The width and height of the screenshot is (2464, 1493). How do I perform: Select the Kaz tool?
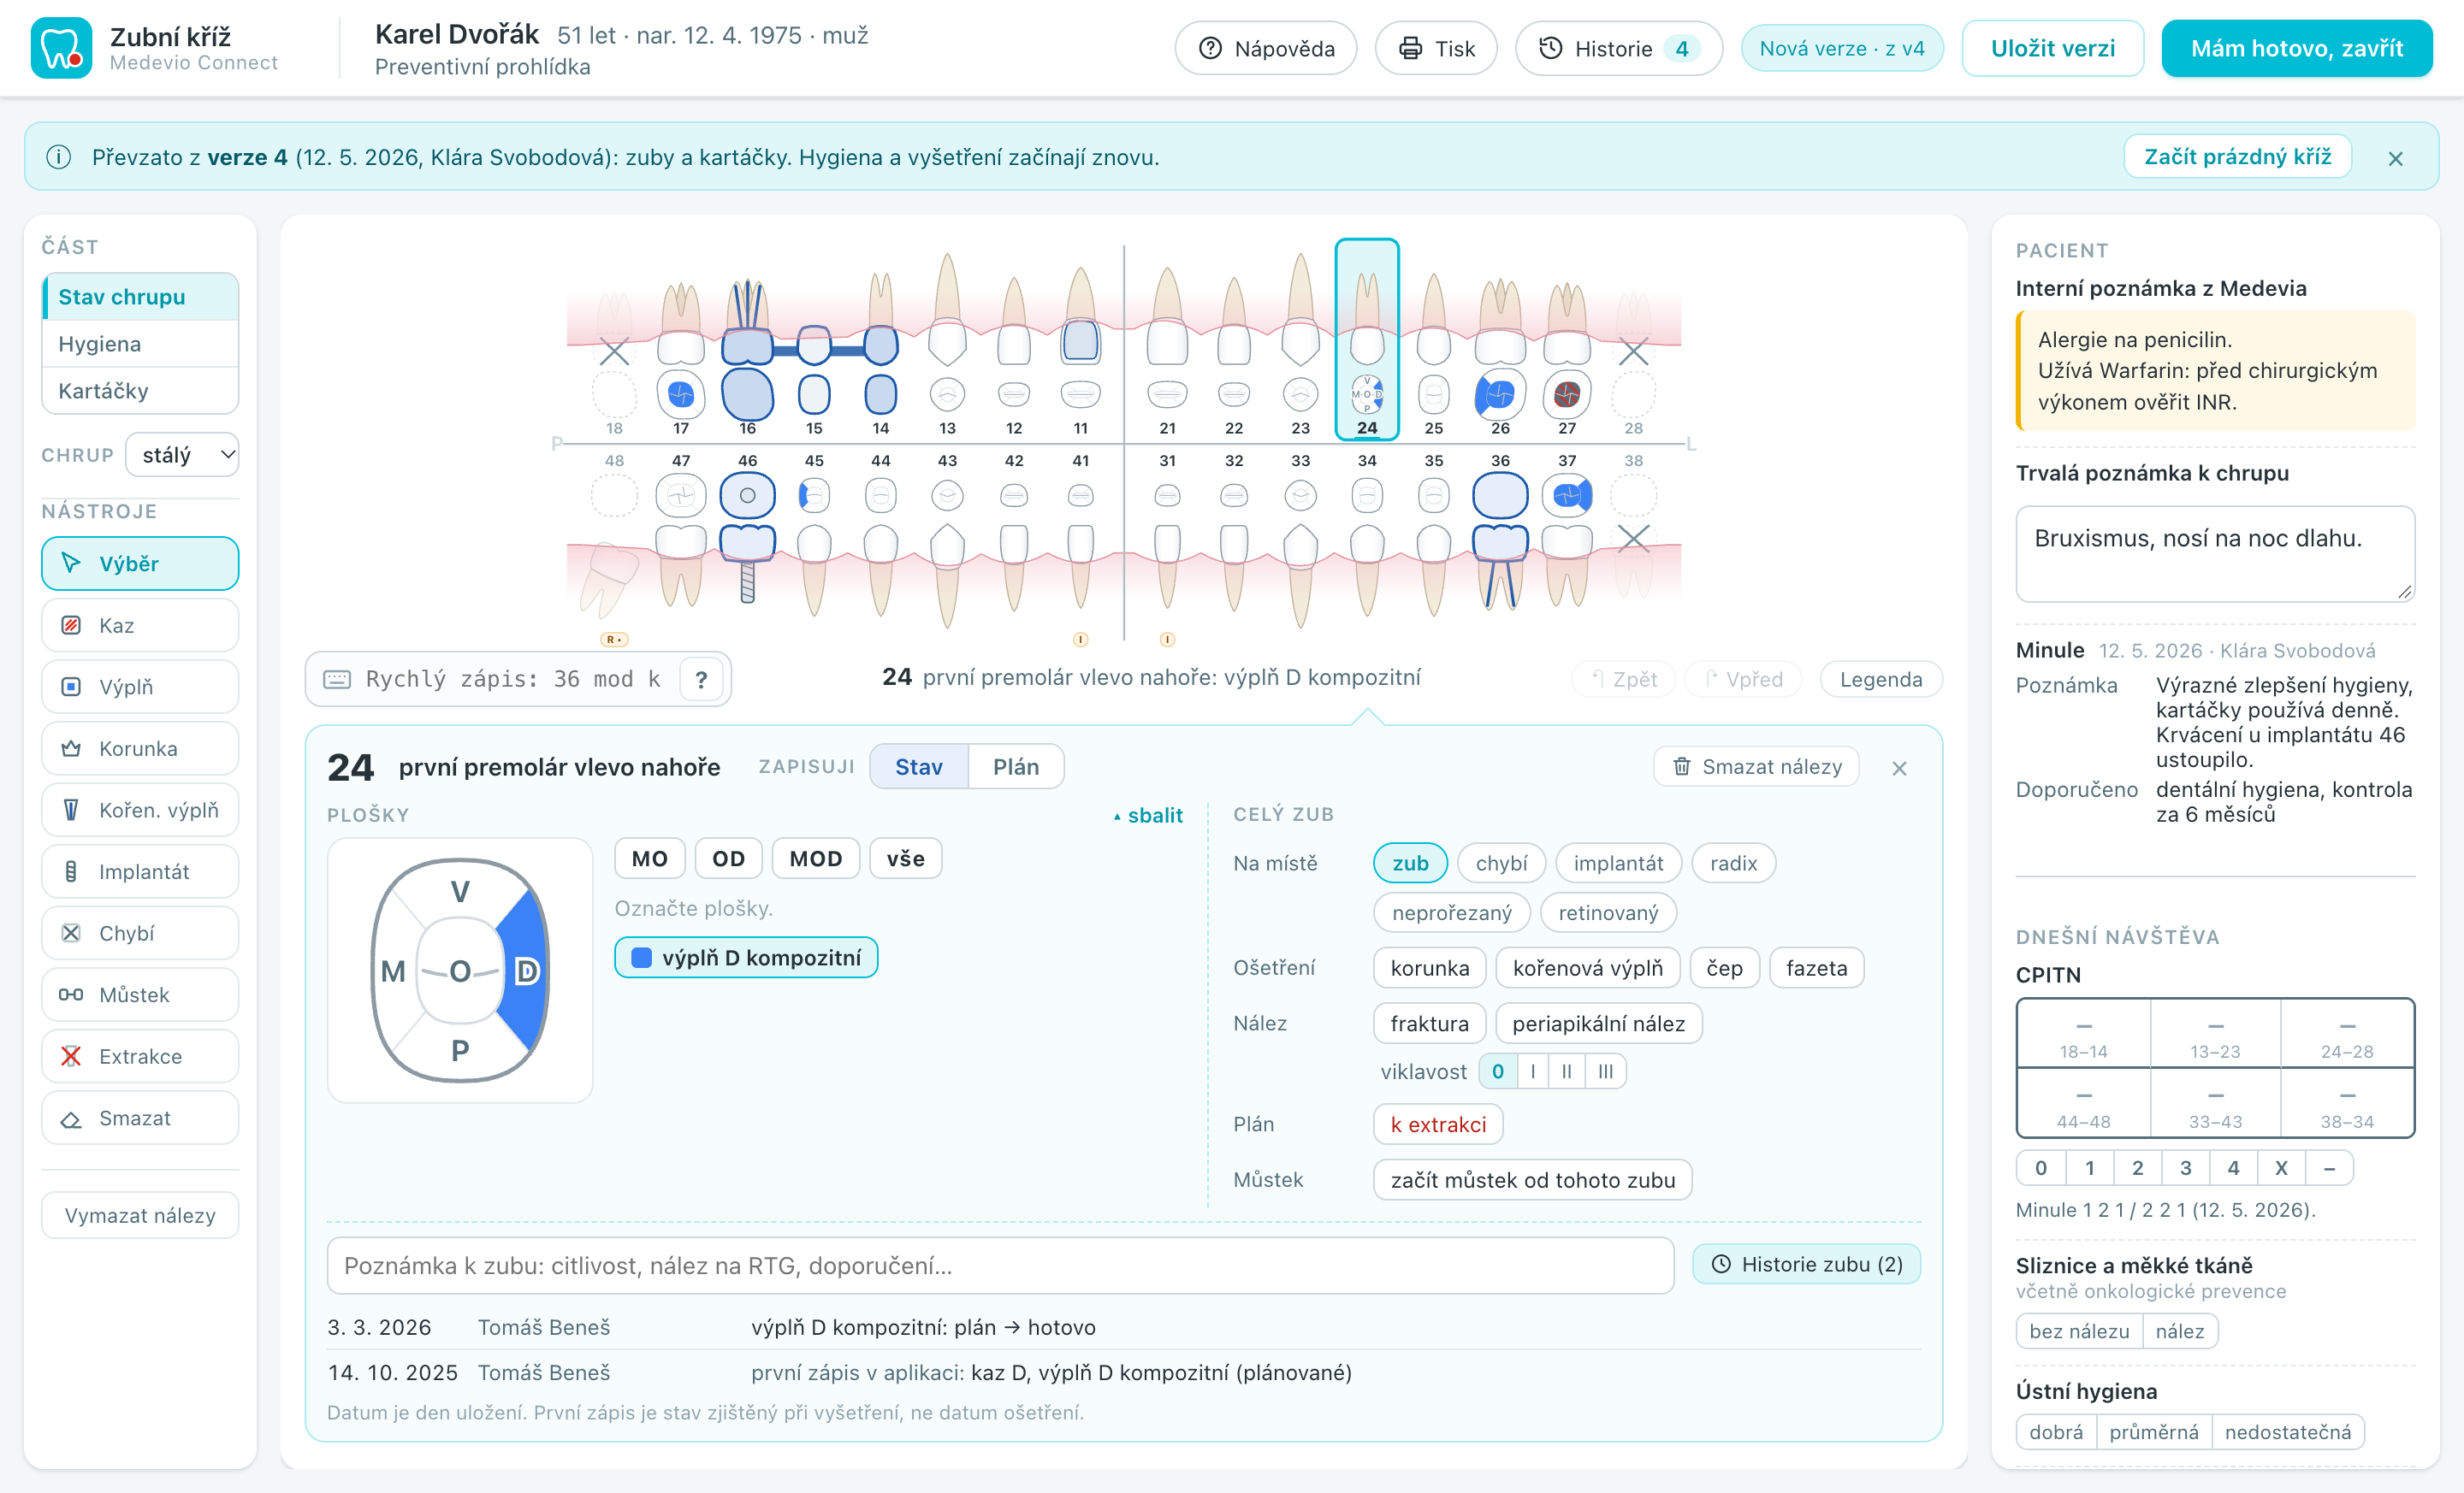tap(140, 626)
